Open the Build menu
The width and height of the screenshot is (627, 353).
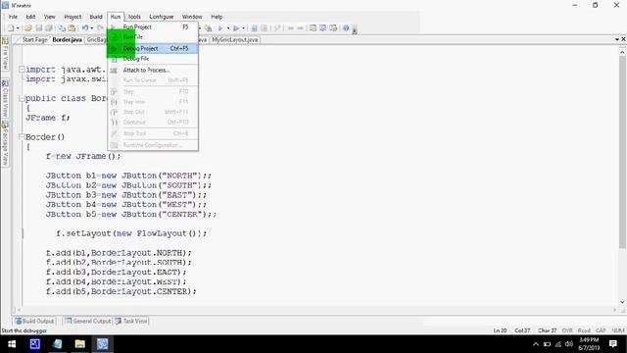click(x=96, y=17)
